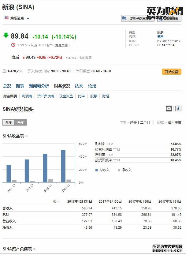Toggle the 净收入 gray legend swatch
Screen dimensions: 186x255
[119, 170]
